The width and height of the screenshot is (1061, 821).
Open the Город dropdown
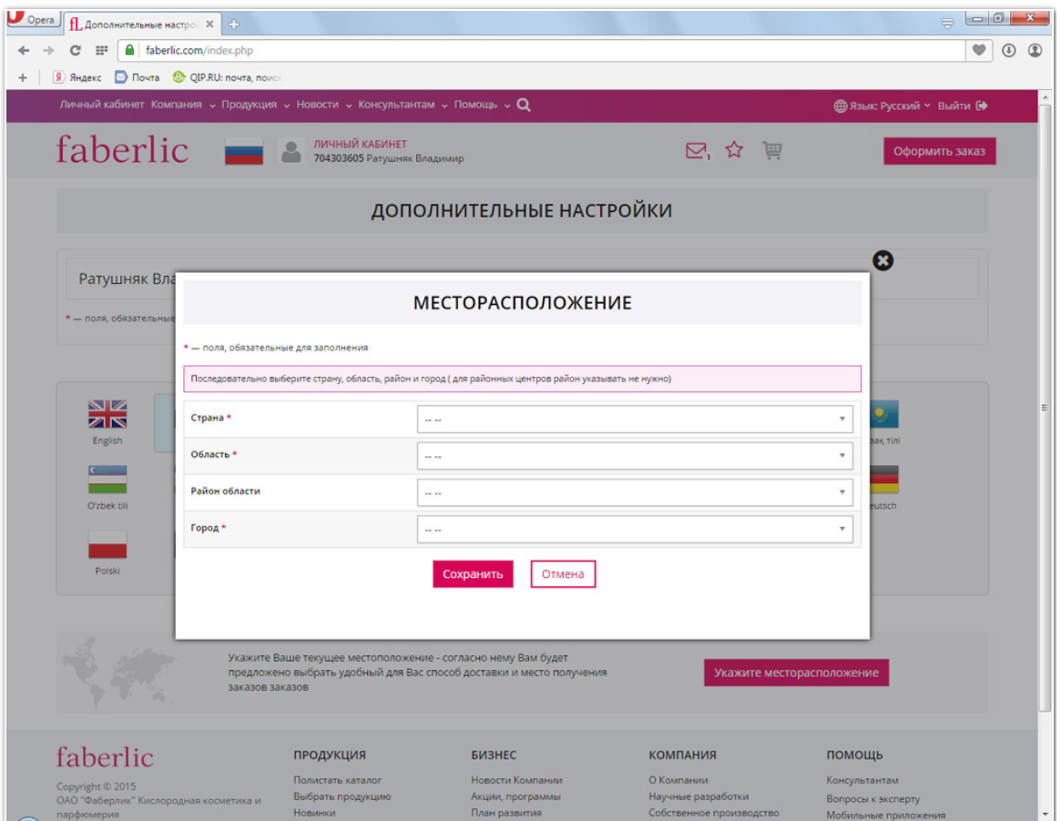coord(635,529)
